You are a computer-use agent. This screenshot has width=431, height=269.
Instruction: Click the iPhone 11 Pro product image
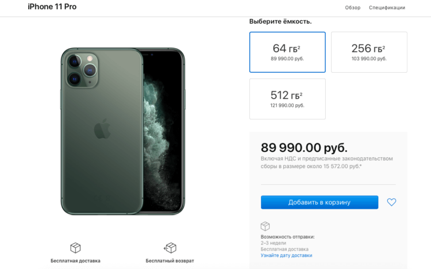click(x=123, y=131)
